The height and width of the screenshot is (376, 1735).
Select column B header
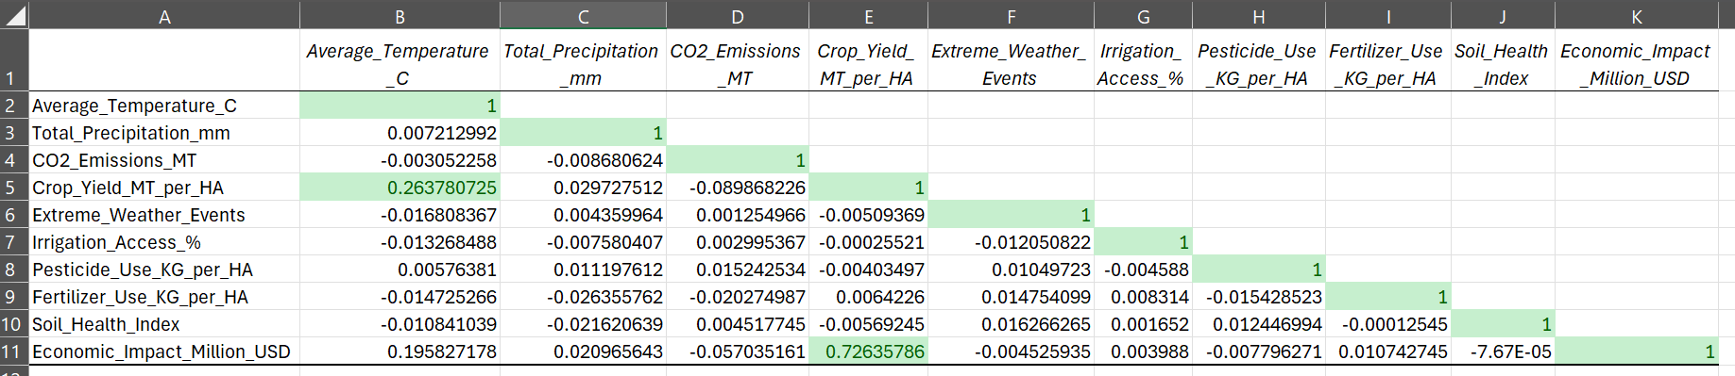[x=400, y=16]
